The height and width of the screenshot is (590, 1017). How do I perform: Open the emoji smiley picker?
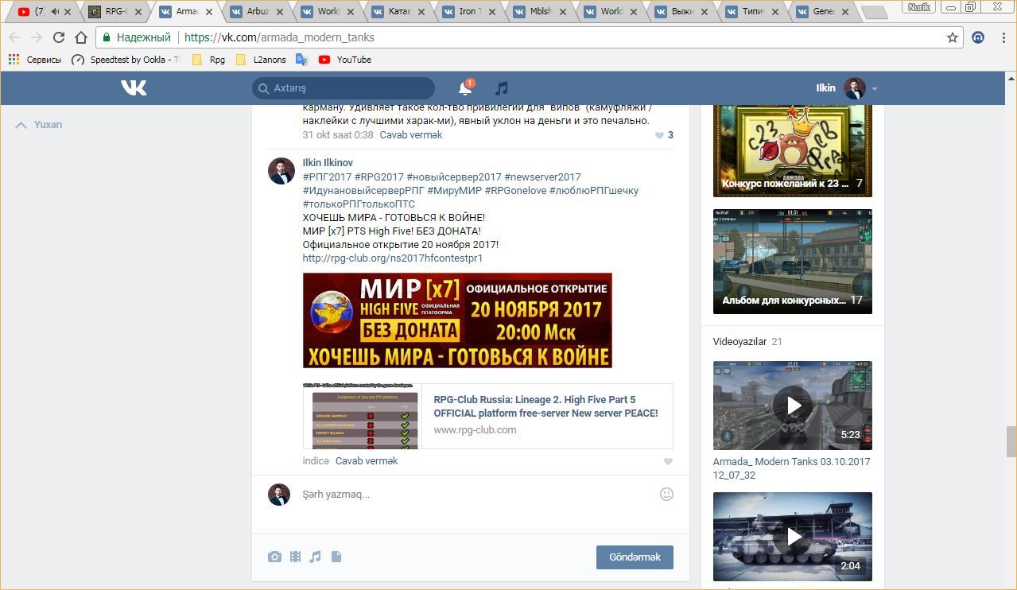pos(666,494)
